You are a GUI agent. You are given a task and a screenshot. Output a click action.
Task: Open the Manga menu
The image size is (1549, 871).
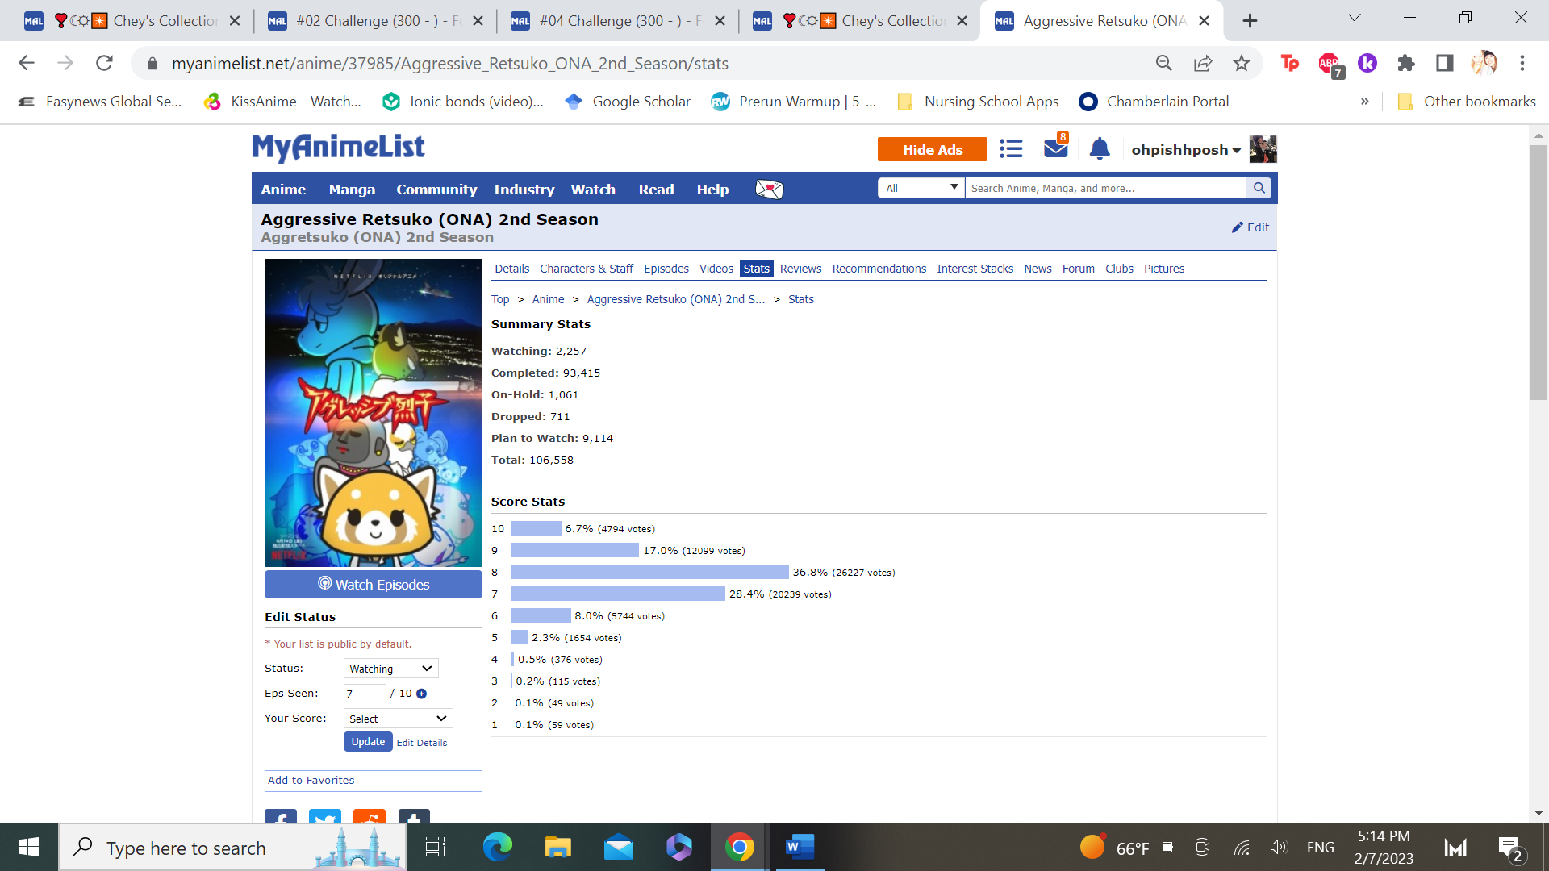coord(352,190)
